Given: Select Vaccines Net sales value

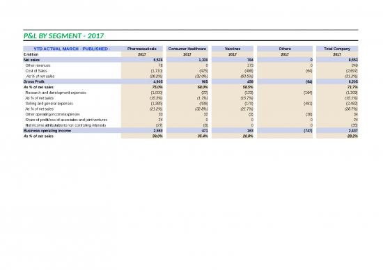Looking at the screenshot, I should point(250,60).
